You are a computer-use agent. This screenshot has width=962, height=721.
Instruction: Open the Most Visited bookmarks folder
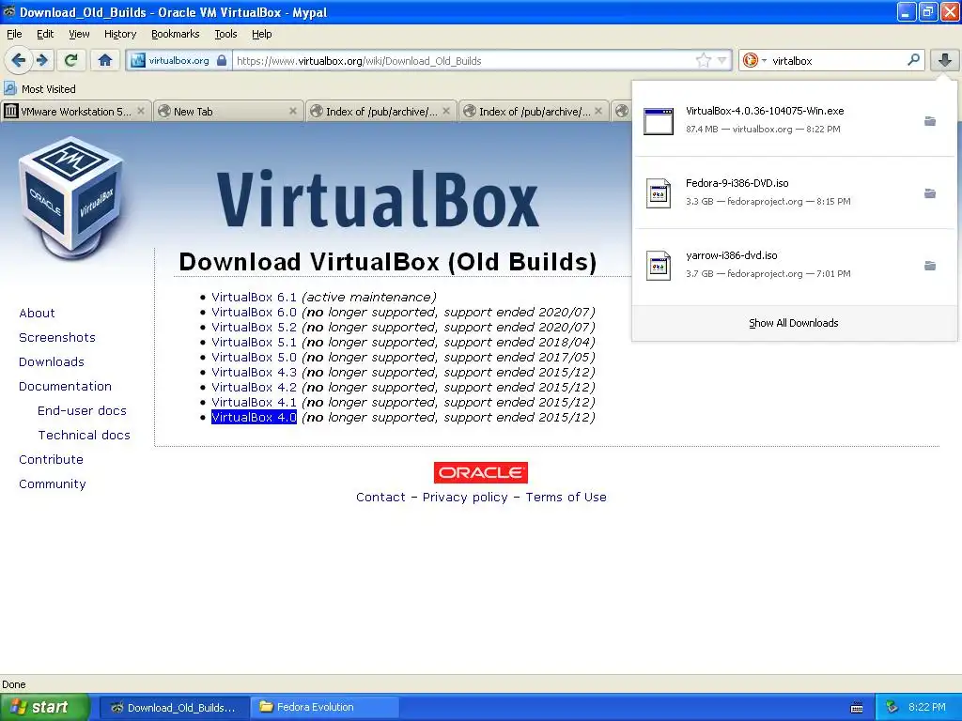point(39,89)
